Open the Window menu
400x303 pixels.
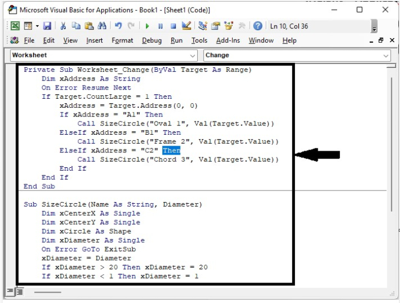pyautogui.click(x=261, y=41)
